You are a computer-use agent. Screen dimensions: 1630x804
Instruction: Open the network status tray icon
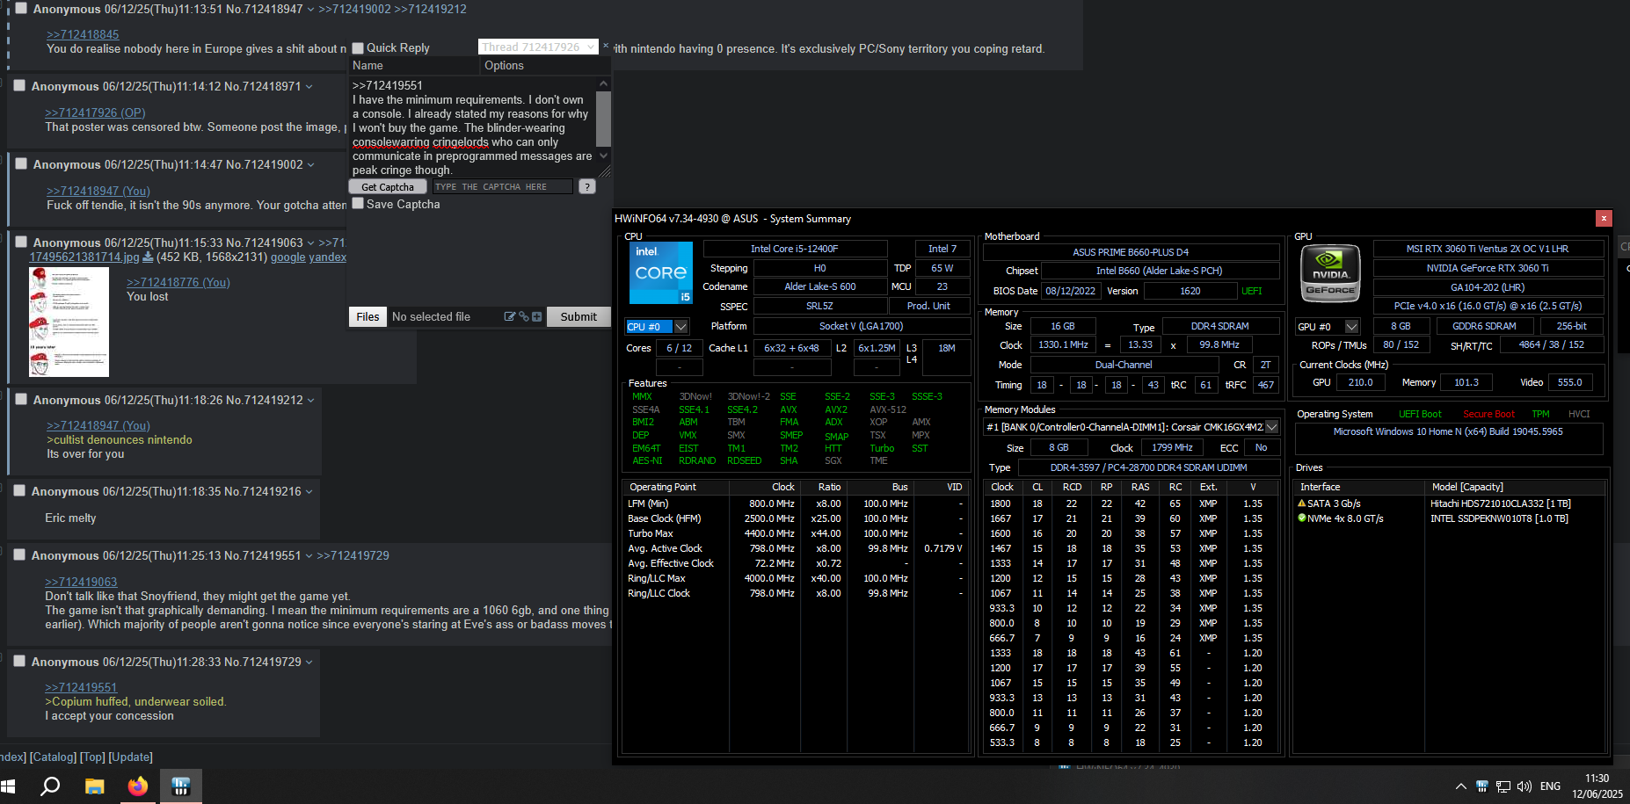point(1503,786)
